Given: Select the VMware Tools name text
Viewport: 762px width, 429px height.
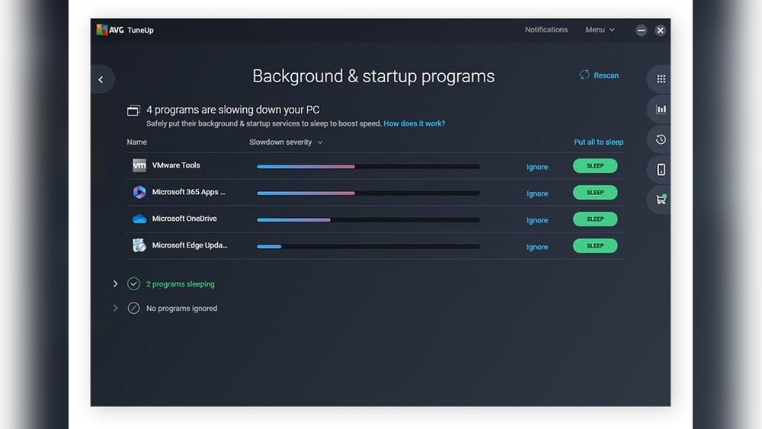Looking at the screenshot, I should 176,165.
